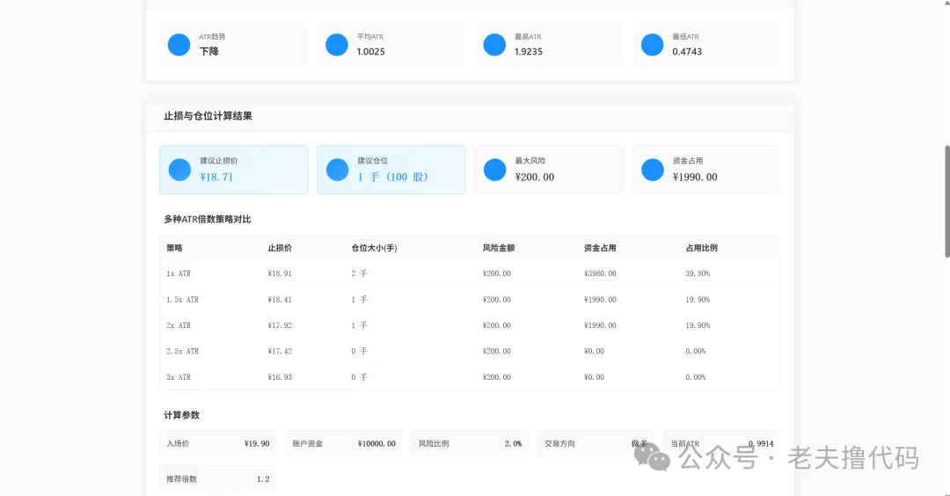950x496 pixels.
Task: Click the blue circle icon beside 建议止损价
Action: (x=179, y=170)
